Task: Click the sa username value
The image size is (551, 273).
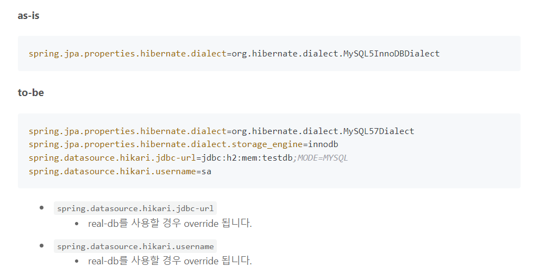Action: click(x=206, y=172)
